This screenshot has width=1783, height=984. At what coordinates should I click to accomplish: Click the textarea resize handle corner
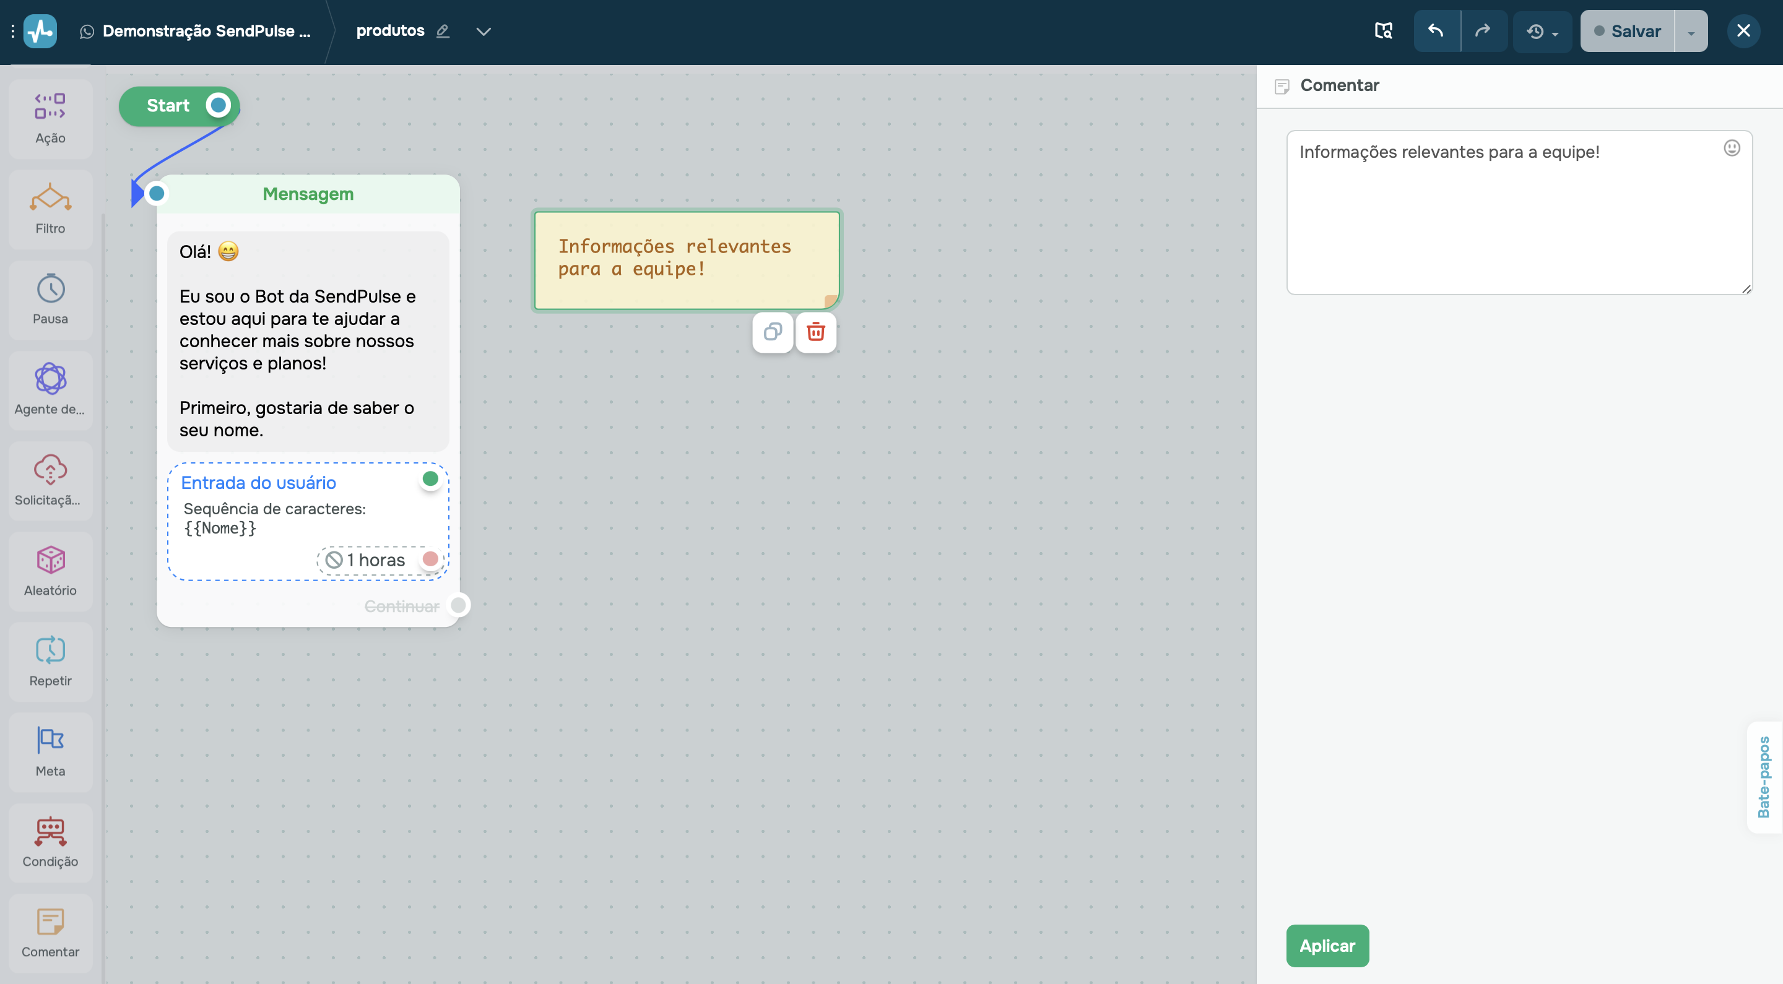pyautogui.click(x=1746, y=289)
